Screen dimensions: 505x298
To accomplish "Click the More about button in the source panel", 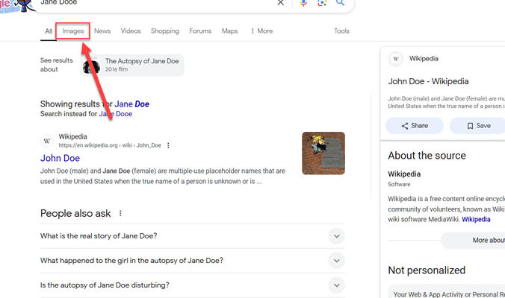I will tap(474, 240).
